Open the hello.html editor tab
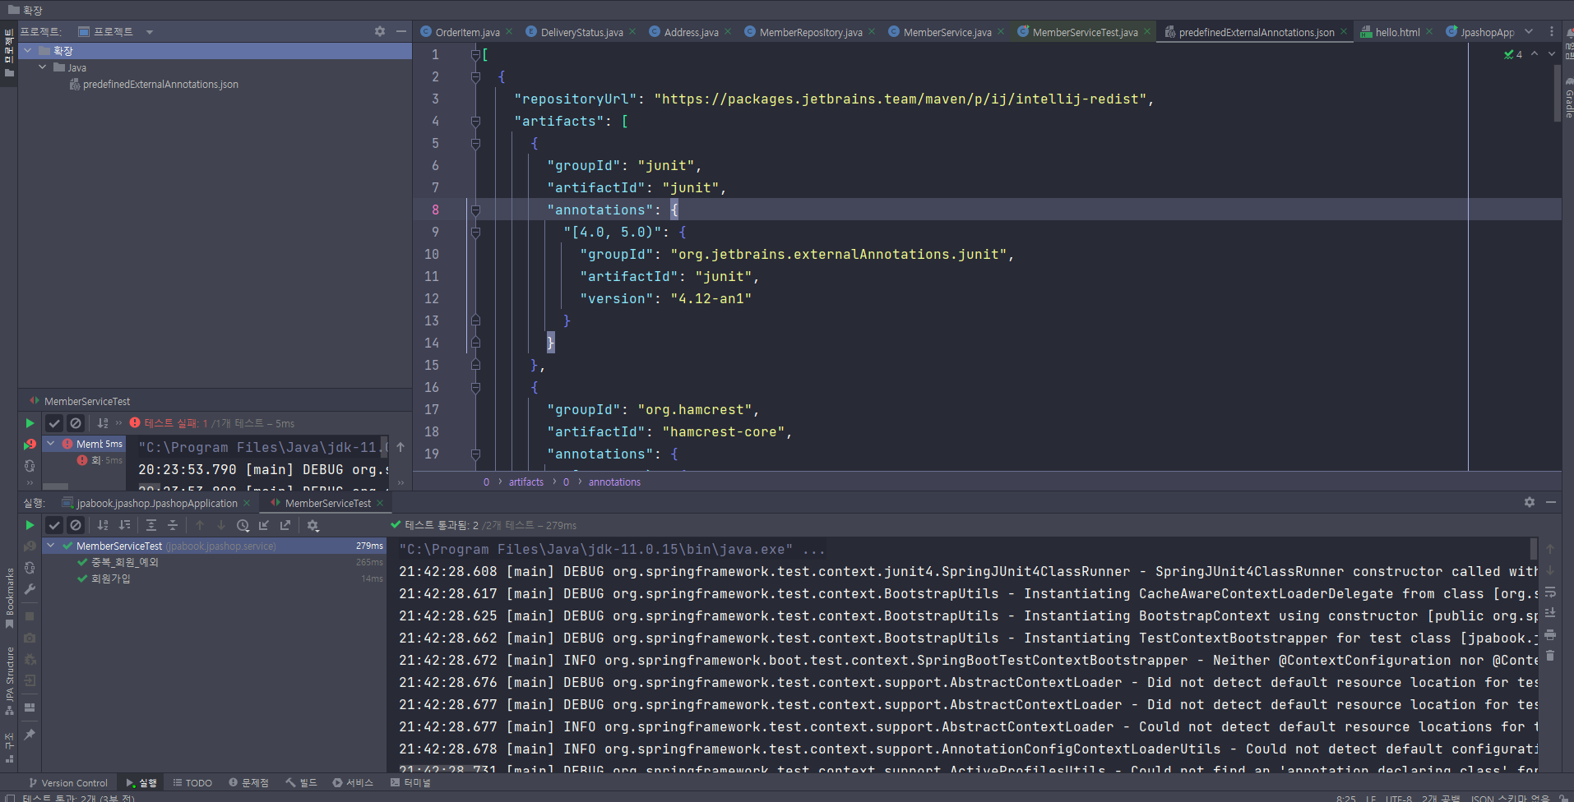Screen dimensions: 1574x802 (1396, 32)
